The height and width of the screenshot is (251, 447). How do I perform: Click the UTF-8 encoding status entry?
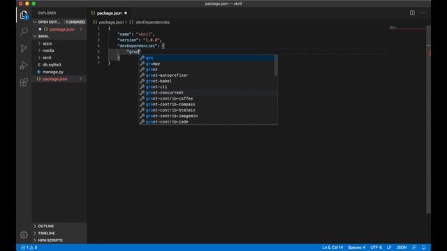point(376,248)
